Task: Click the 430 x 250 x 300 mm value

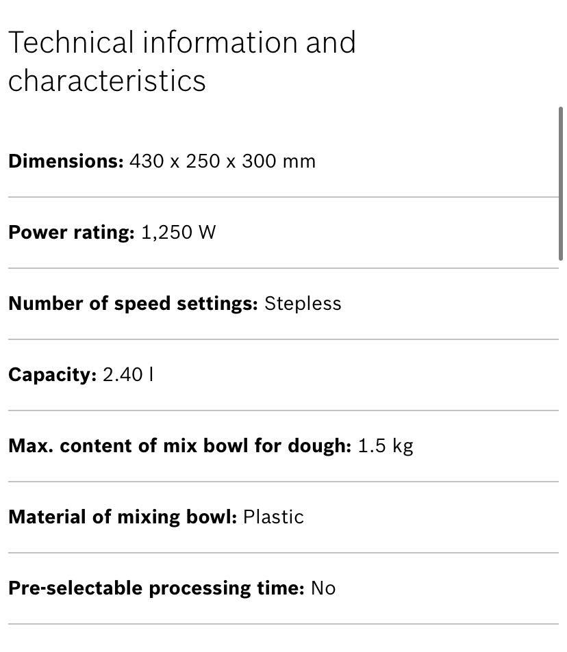Action: click(223, 161)
